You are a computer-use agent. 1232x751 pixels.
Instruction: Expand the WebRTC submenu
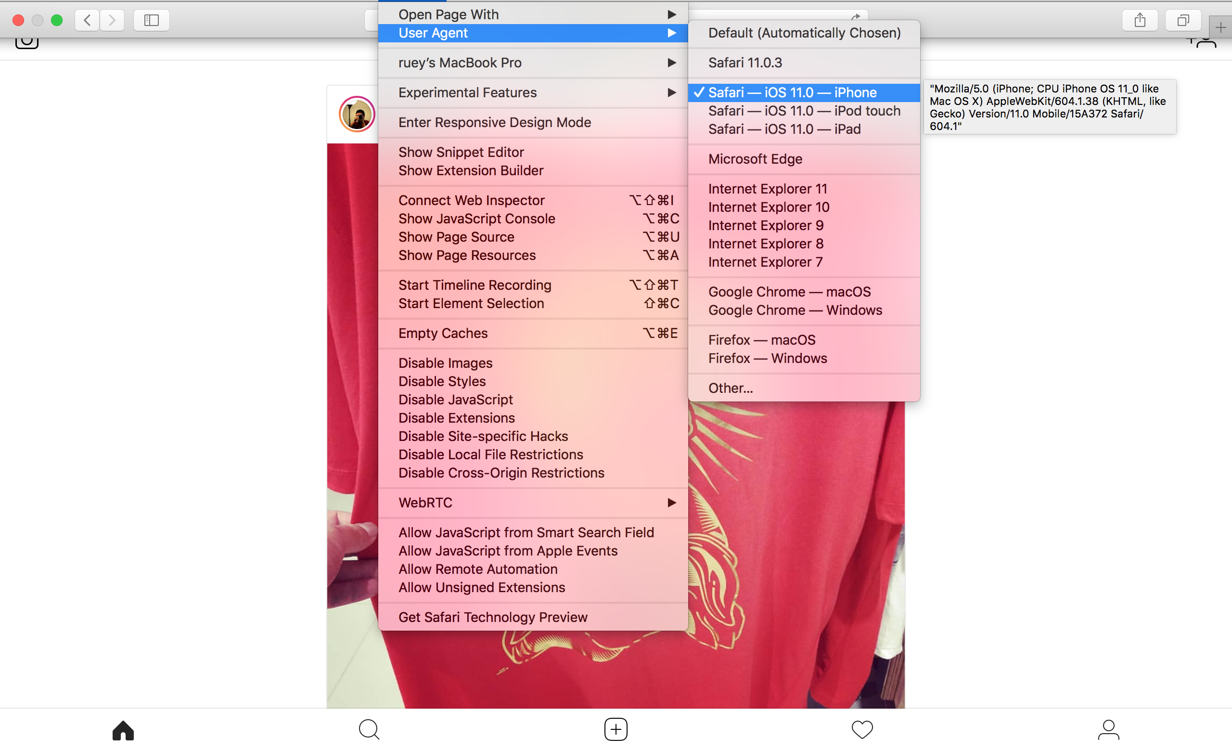(533, 503)
